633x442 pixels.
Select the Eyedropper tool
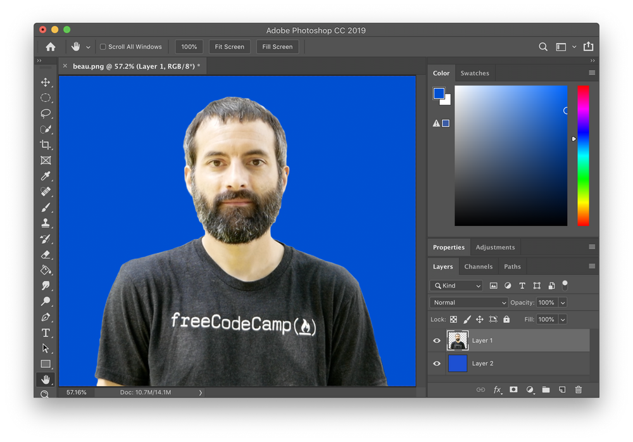(46, 176)
